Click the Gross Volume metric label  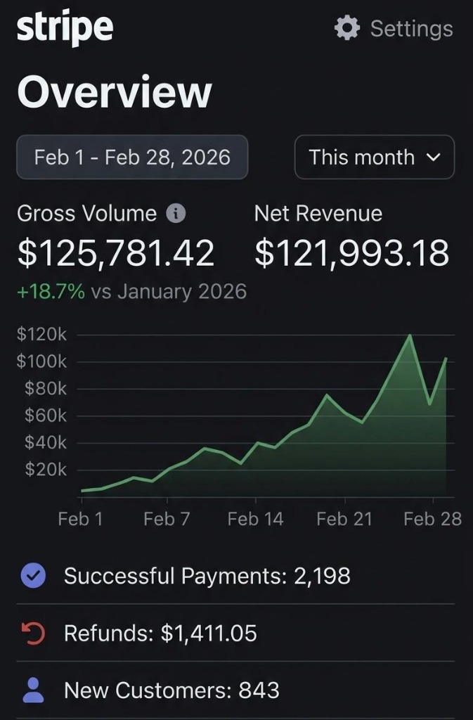86,213
